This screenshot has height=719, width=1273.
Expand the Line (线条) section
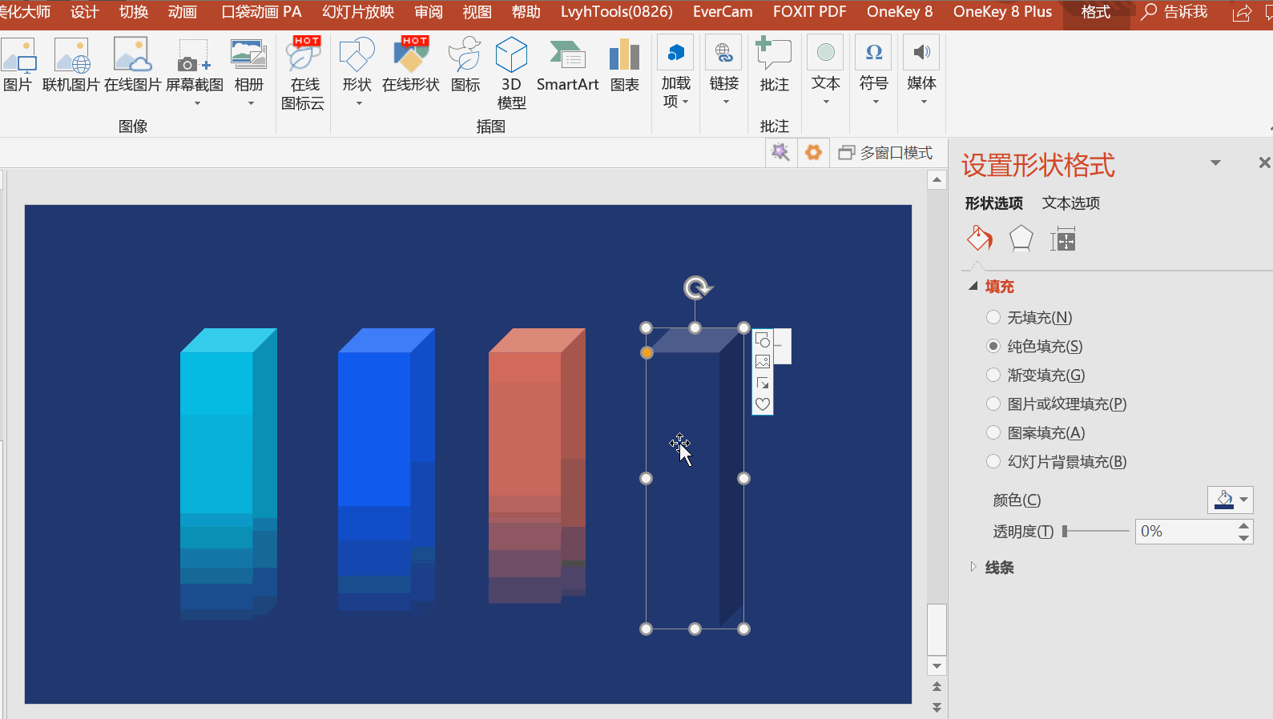pos(998,568)
